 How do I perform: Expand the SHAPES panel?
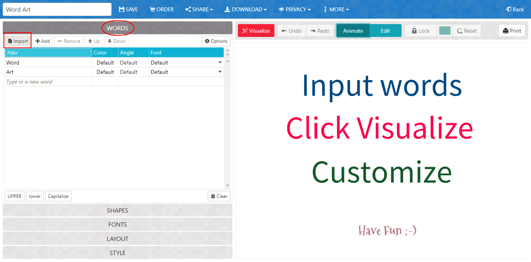117,210
